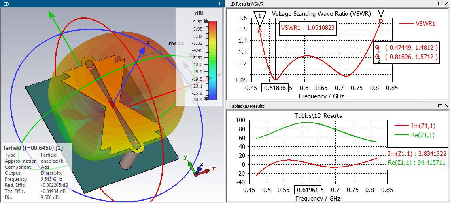Click the Output Directivity row value

pos(50,173)
